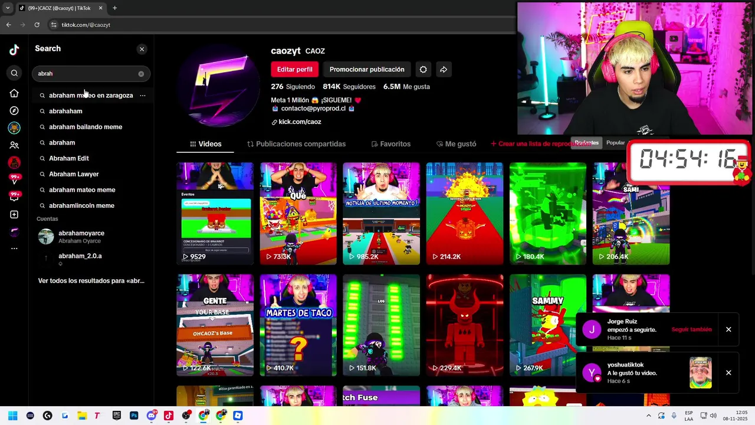Go to the Home feed icon
This screenshot has height=425, width=755.
[14, 93]
